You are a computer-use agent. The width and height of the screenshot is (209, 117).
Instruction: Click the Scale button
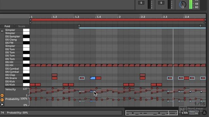click(x=22, y=26)
